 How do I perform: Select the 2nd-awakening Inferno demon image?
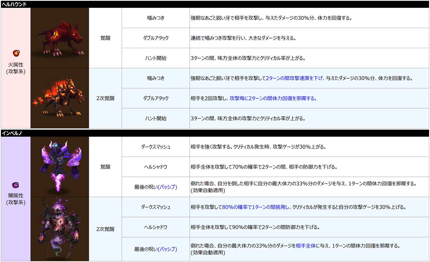60,229
